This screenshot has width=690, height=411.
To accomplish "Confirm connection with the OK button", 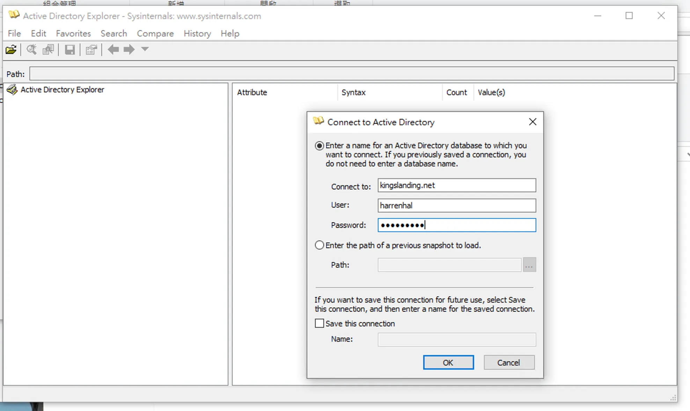I will [448, 362].
